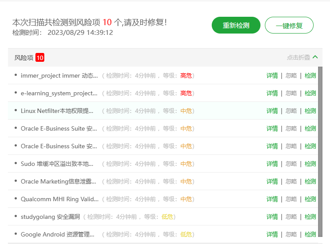This screenshot has height=244, width=330.
Task: Click 忽略 on e-learning_system_project row
Action: (291, 93)
